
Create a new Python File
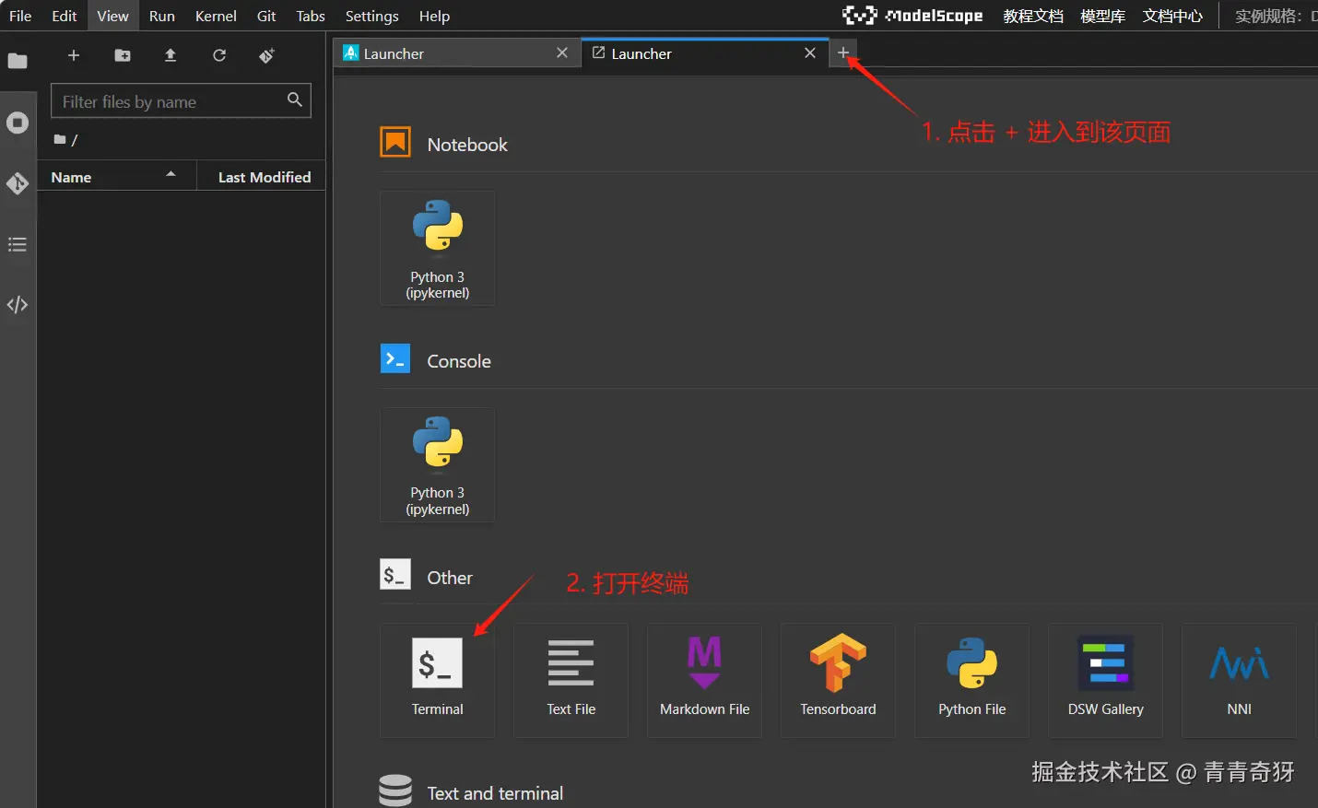click(x=972, y=680)
